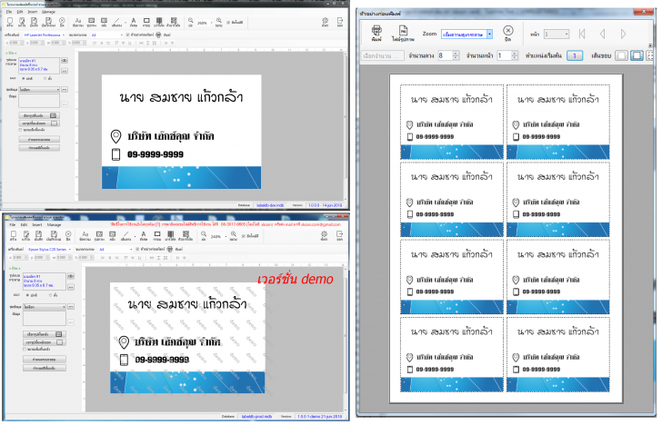The image size is (662, 425).
Task: Click ellipsis button beside dataset dropdown in top editor
Action: [65, 89]
